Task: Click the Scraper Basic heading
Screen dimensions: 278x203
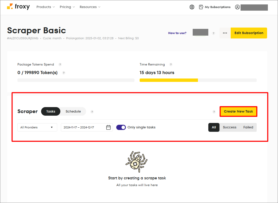Action: click(36, 30)
